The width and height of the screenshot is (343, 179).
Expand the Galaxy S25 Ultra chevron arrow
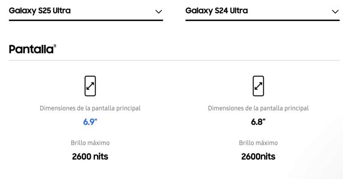point(159,12)
